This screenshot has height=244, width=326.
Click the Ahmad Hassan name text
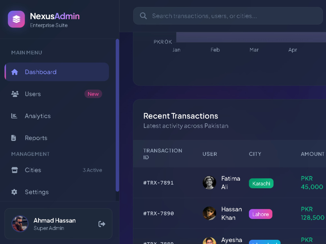click(54, 220)
